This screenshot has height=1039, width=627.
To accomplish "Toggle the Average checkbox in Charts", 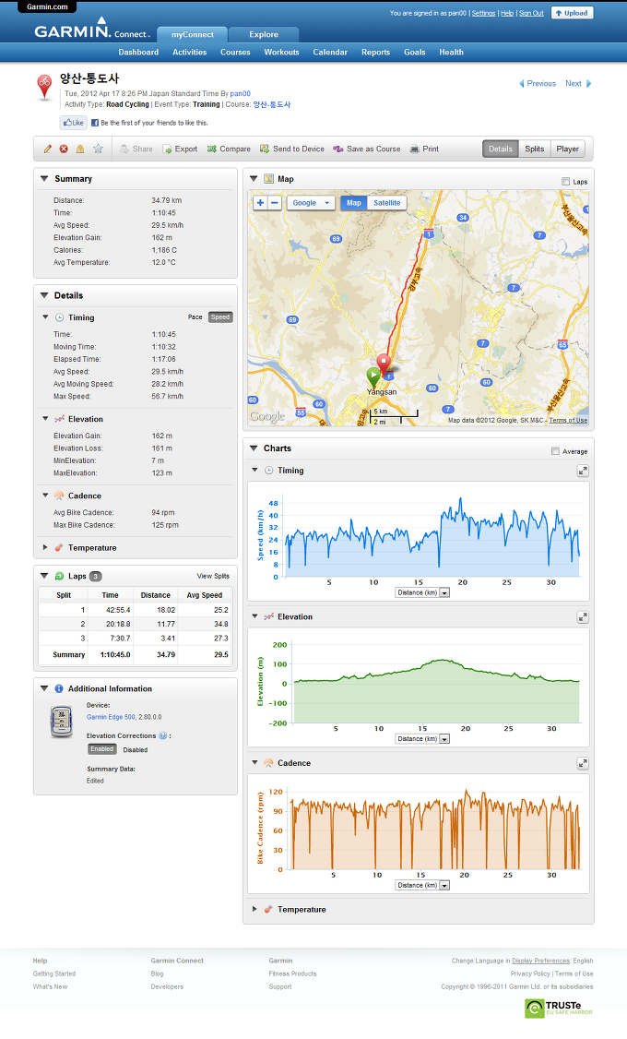I will pos(555,450).
